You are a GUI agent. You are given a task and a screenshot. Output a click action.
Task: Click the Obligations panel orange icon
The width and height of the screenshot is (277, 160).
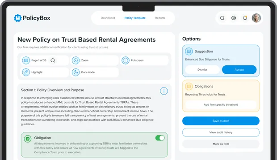189,86
